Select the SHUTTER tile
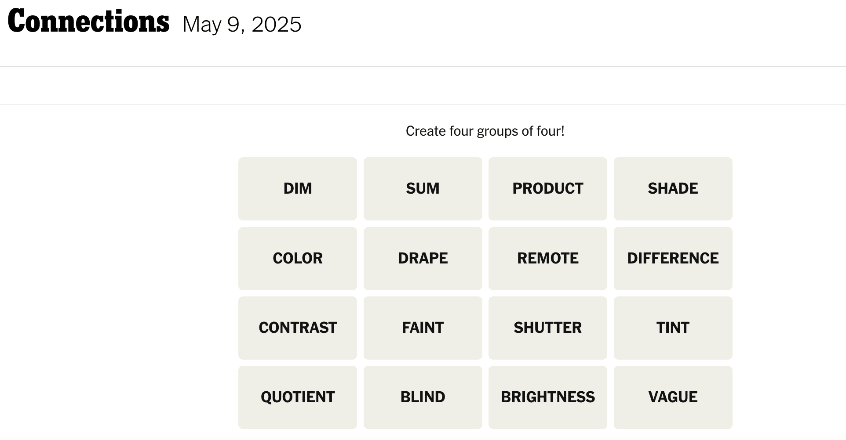Image resolution: width=846 pixels, height=440 pixels. 547,328
